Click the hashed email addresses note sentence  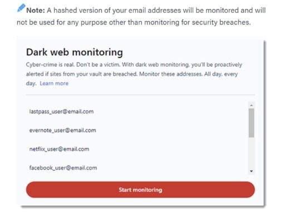tap(141, 16)
